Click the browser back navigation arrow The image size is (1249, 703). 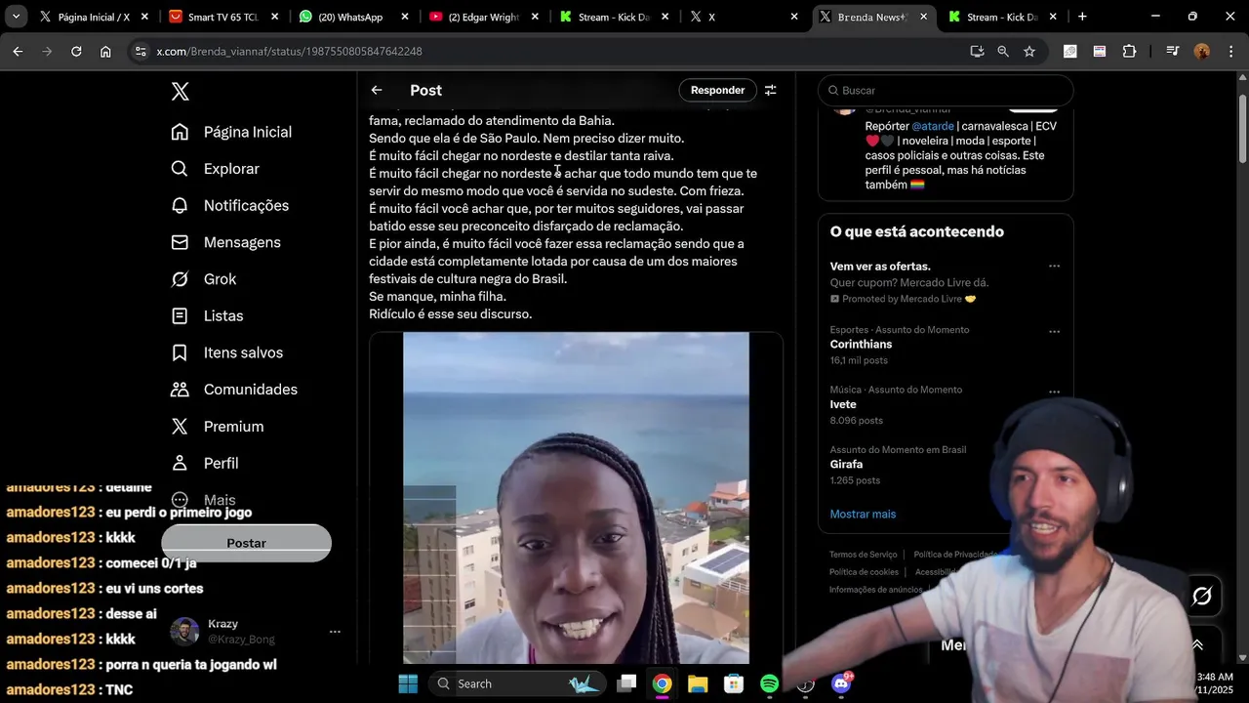pos(18,51)
